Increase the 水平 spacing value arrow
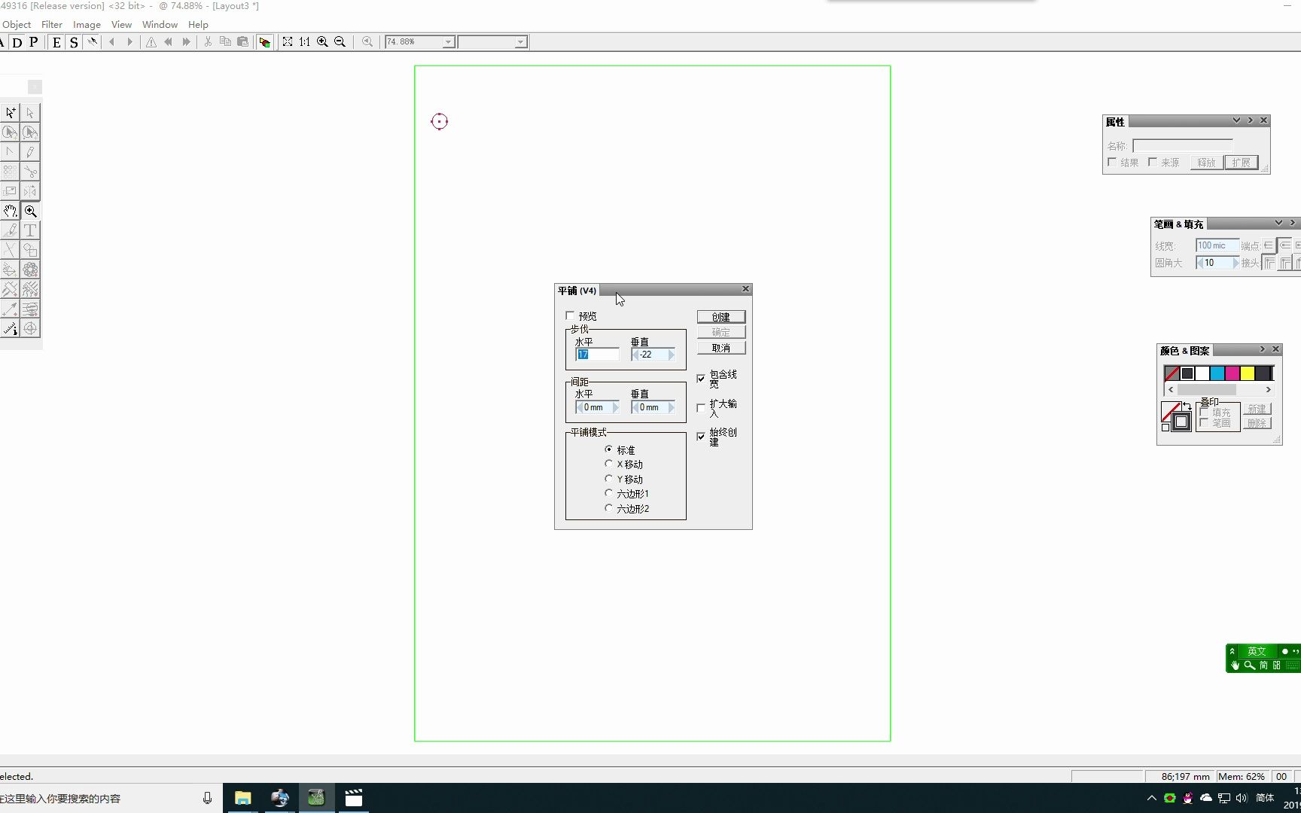 [615, 407]
